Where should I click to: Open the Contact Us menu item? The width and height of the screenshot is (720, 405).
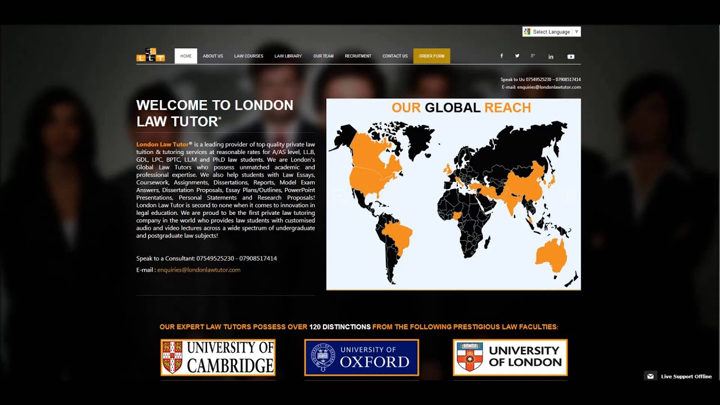point(395,56)
